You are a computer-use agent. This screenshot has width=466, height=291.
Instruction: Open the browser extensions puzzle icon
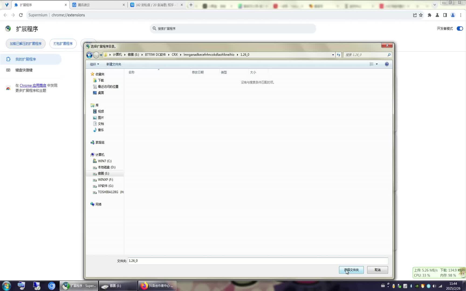(429, 15)
